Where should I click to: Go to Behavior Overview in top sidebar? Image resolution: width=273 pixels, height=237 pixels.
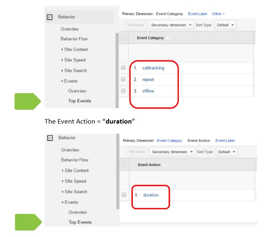tap(70, 29)
